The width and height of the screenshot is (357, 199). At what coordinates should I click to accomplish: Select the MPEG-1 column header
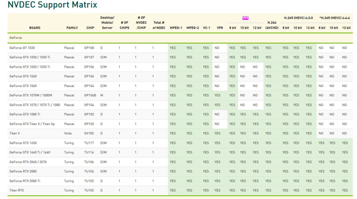click(x=176, y=28)
